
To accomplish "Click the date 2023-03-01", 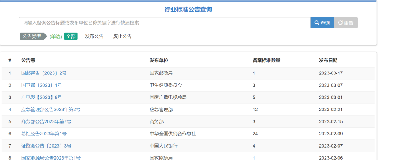I will click(331, 97).
